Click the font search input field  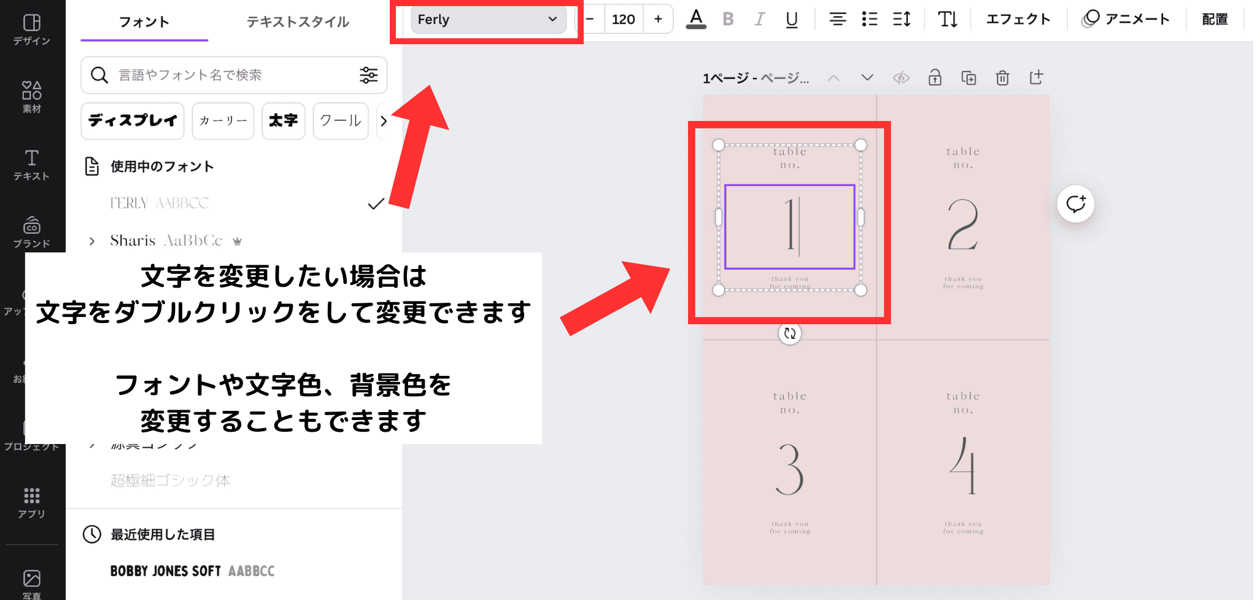tap(233, 75)
